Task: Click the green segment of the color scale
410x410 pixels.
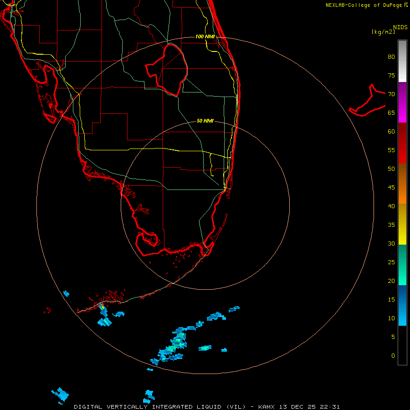Action: (402, 265)
